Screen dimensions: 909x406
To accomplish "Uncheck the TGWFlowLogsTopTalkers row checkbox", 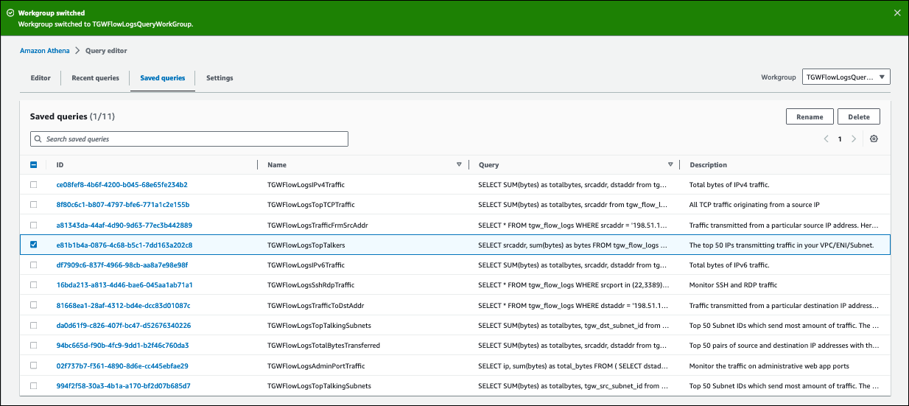I will (x=33, y=245).
